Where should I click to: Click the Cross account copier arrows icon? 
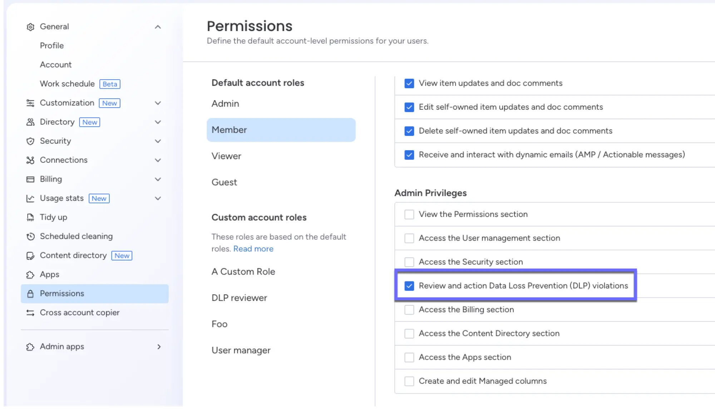click(x=30, y=313)
